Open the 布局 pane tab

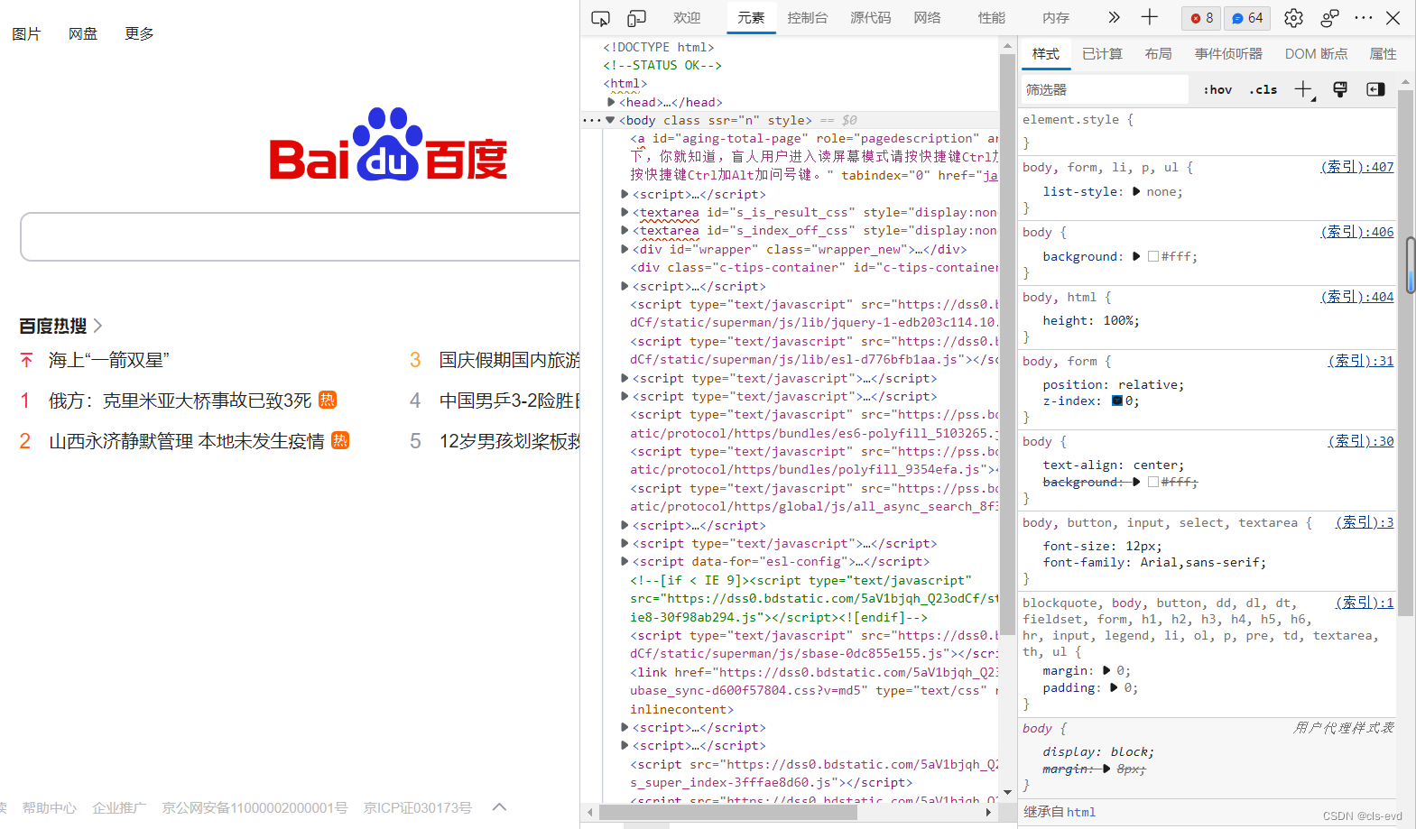pyautogui.click(x=1158, y=54)
